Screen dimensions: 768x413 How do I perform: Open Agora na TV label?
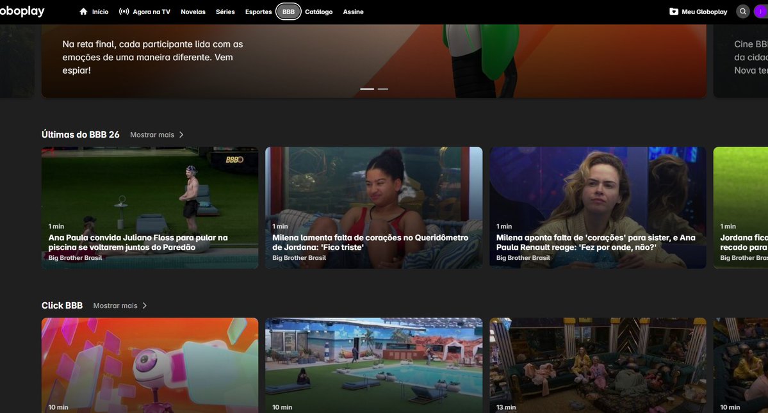[x=151, y=12]
